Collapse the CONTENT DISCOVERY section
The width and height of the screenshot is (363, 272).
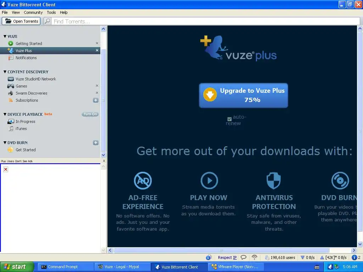pyautogui.click(x=5, y=72)
